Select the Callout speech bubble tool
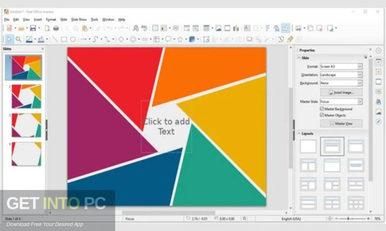This screenshot has width=386, height=231. click(168, 39)
